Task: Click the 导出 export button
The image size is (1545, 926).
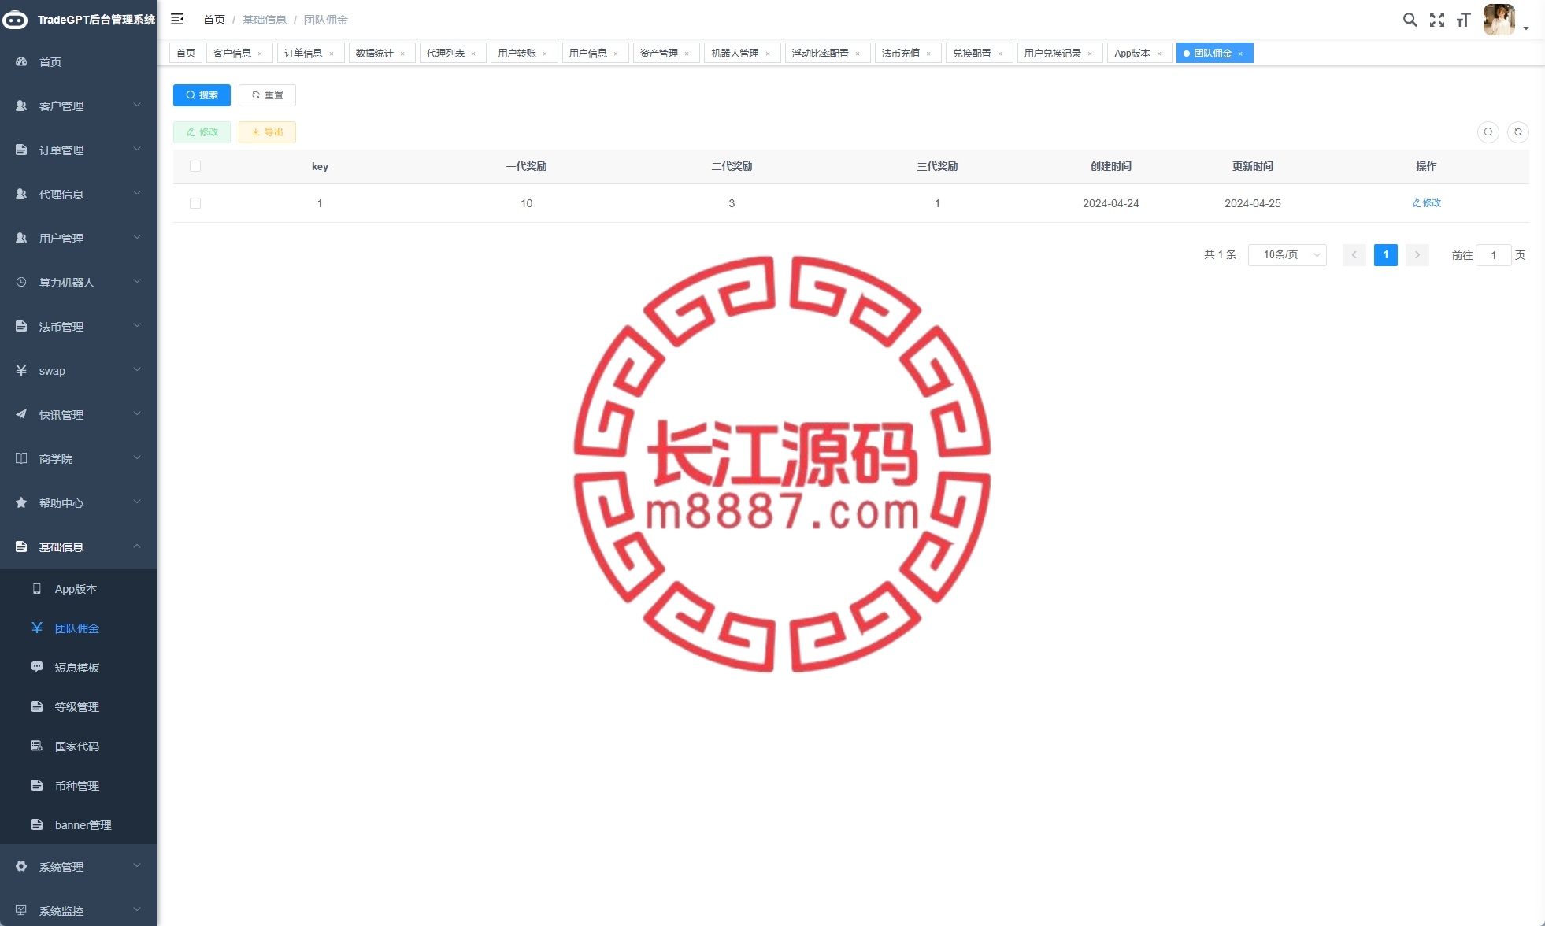Action: [x=267, y=132]
